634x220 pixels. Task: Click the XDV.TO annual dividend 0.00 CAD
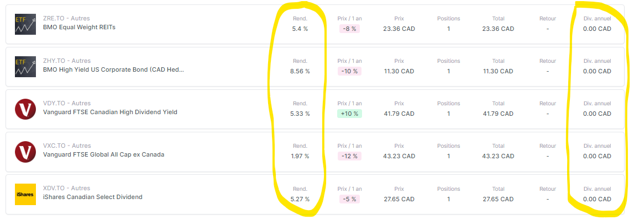coord(597,199)
